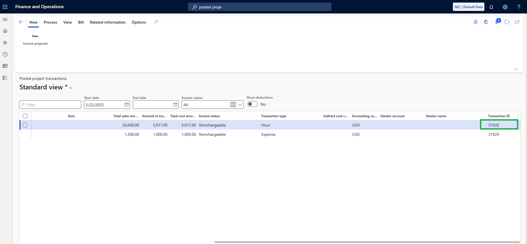Open Recent clock icon in sidebar

pos(5,54)
